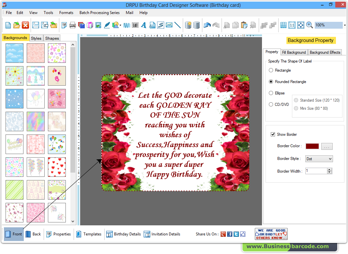Select the red hearts on white background thumbnail
The height and width of the screenshot is (254, 348).
[57, 167]
